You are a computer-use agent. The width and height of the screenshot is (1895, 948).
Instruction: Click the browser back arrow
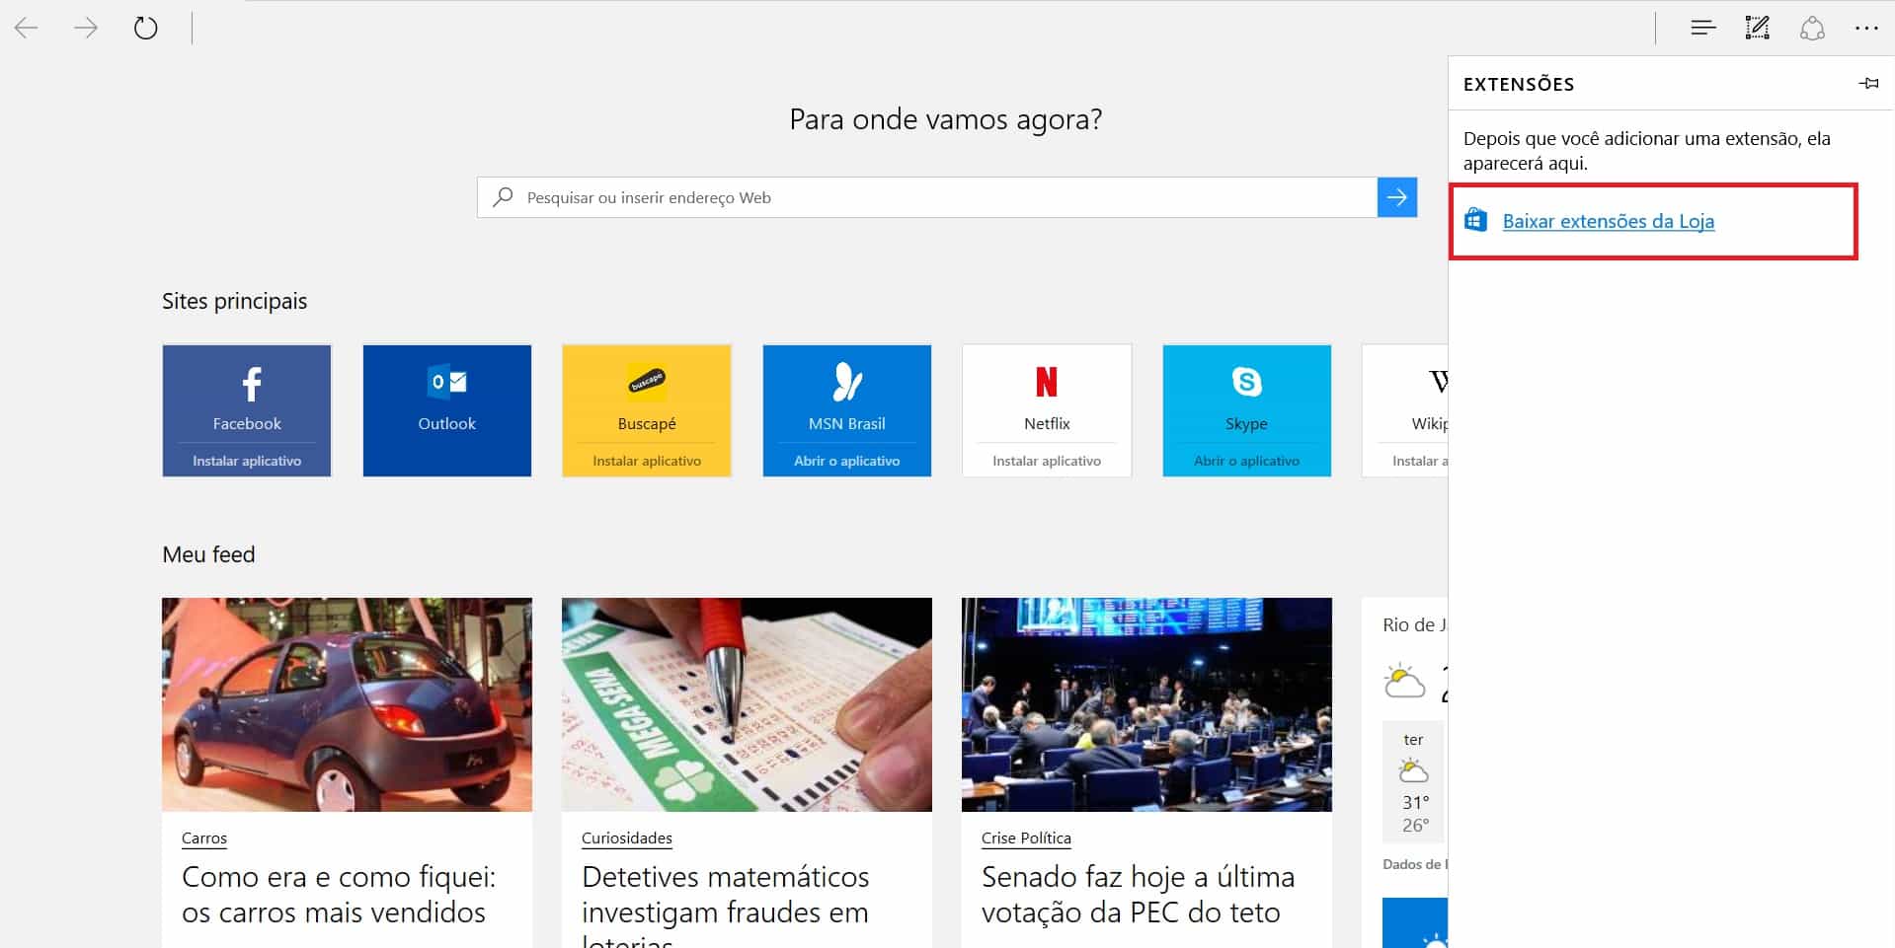pos(27,28)
